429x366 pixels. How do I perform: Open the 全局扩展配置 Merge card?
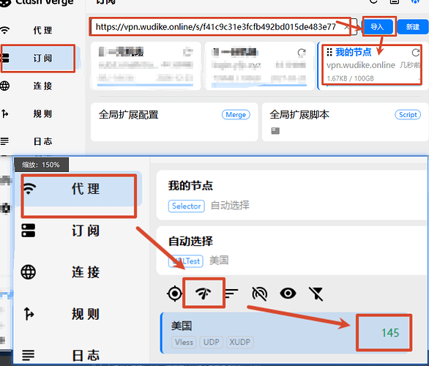(174, 122)
